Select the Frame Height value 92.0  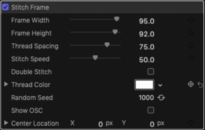[147, 34]
